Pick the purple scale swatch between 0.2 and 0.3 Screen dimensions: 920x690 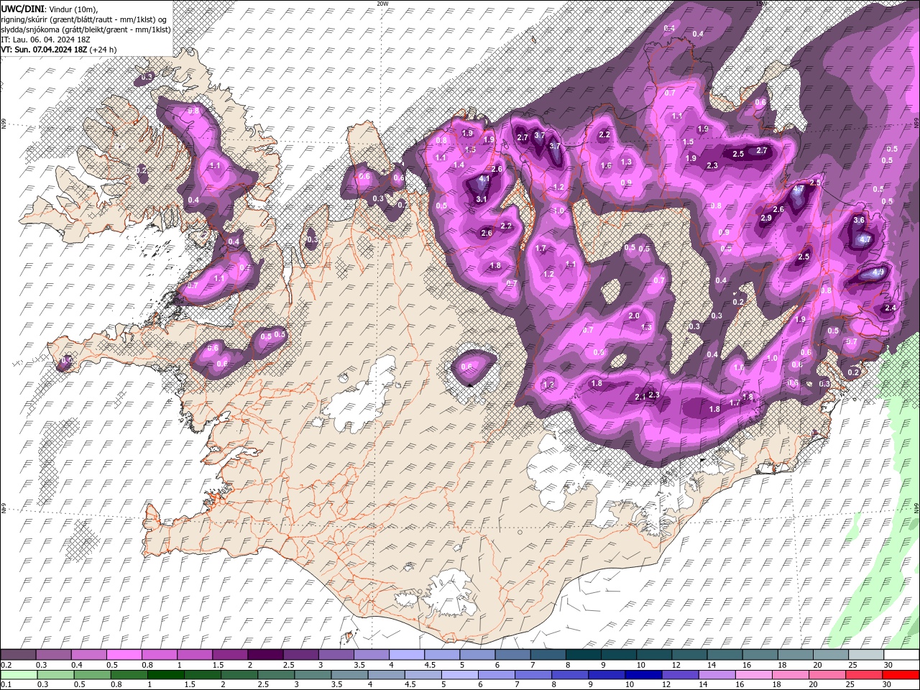[x=18, y=655]
